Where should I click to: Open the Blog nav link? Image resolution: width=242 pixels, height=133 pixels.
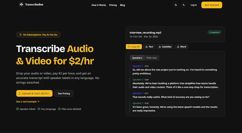point(123,5)
